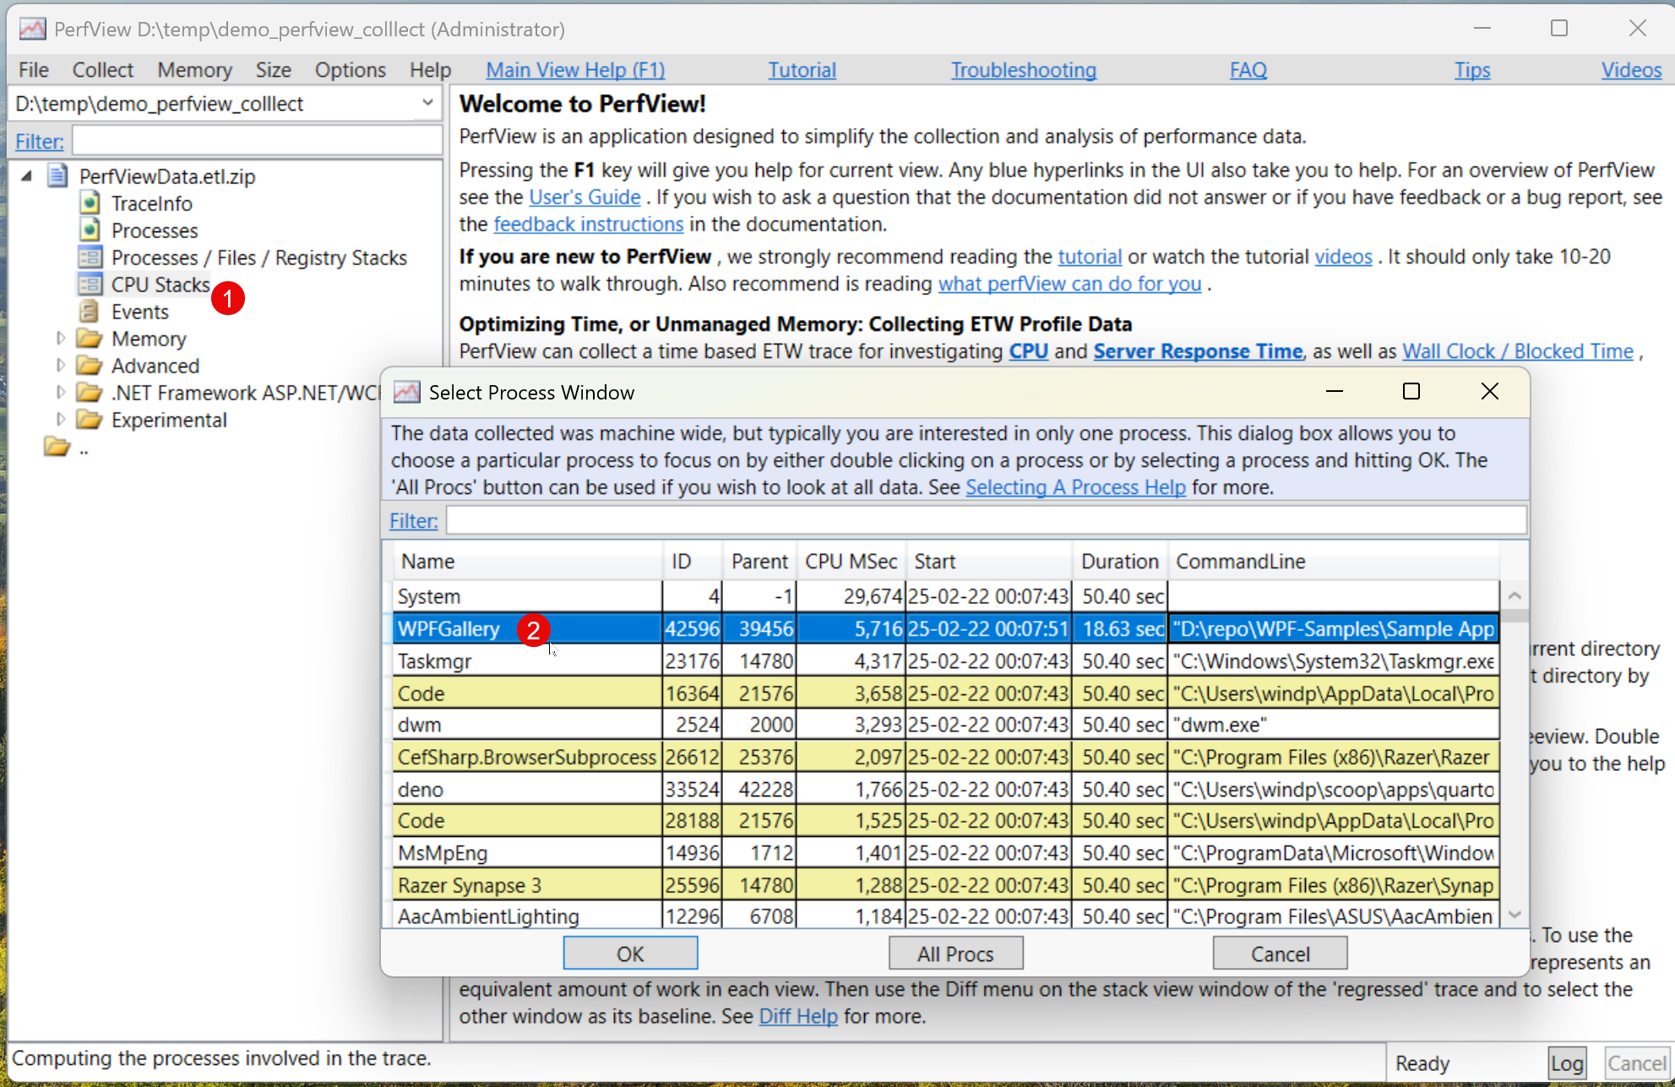Click the Advanced folder icon
1675x1087 pixels.
coord(89,365)
